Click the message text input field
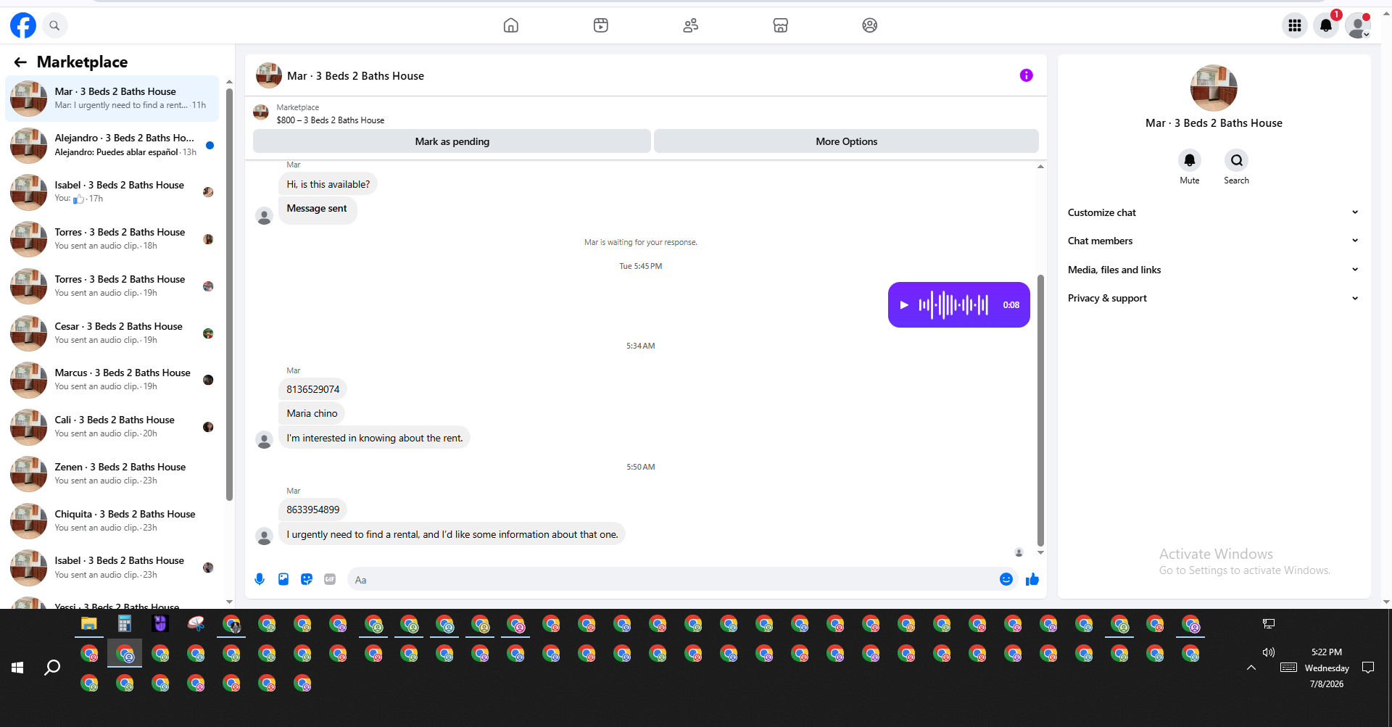Screen dimensions: 1392x727 (674, 579)
